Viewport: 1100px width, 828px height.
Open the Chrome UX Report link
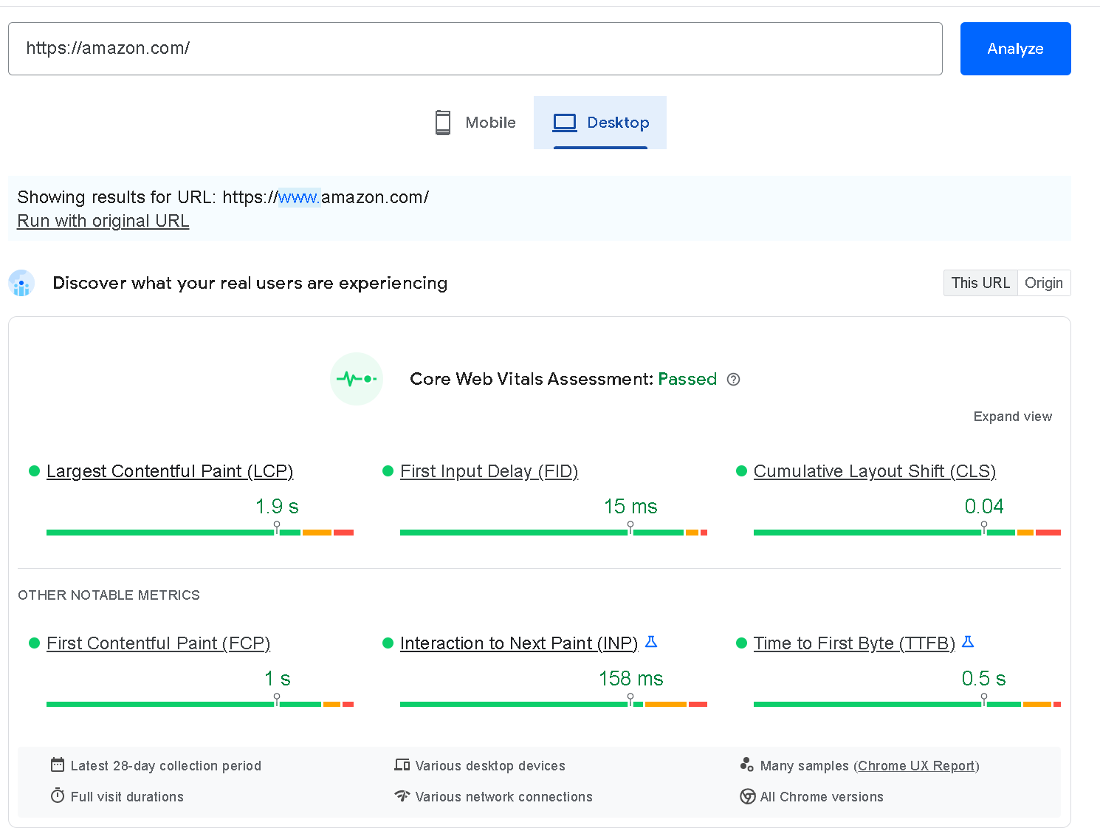[916, 765]
